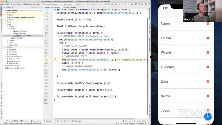Open Project panel settings gear
Image resolution: width=222 pixels, height=125 pixels.
pyautogui.click(x=39, y=7)
